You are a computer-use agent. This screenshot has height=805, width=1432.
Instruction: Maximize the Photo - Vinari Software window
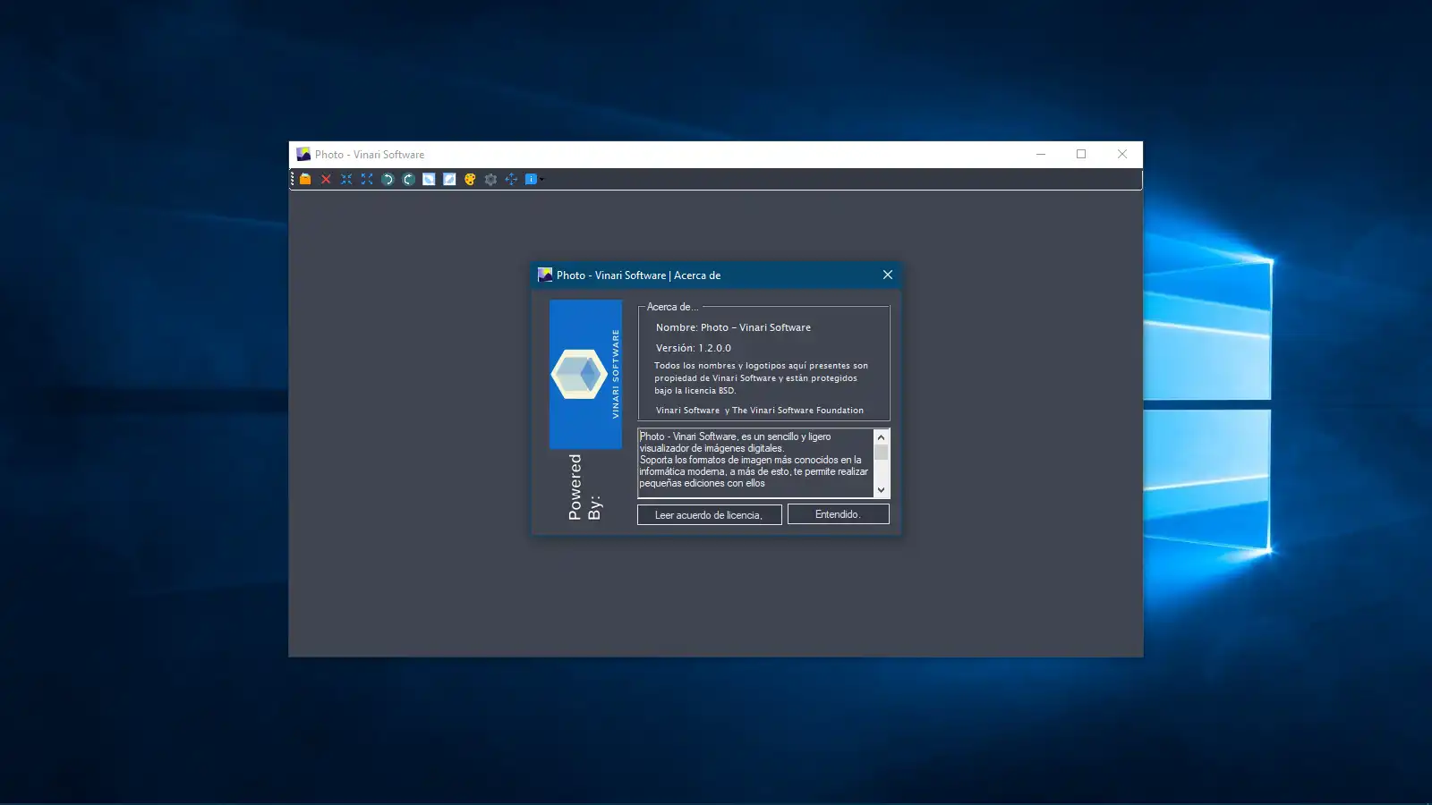pyautogui.click(x=1081, y=154)
